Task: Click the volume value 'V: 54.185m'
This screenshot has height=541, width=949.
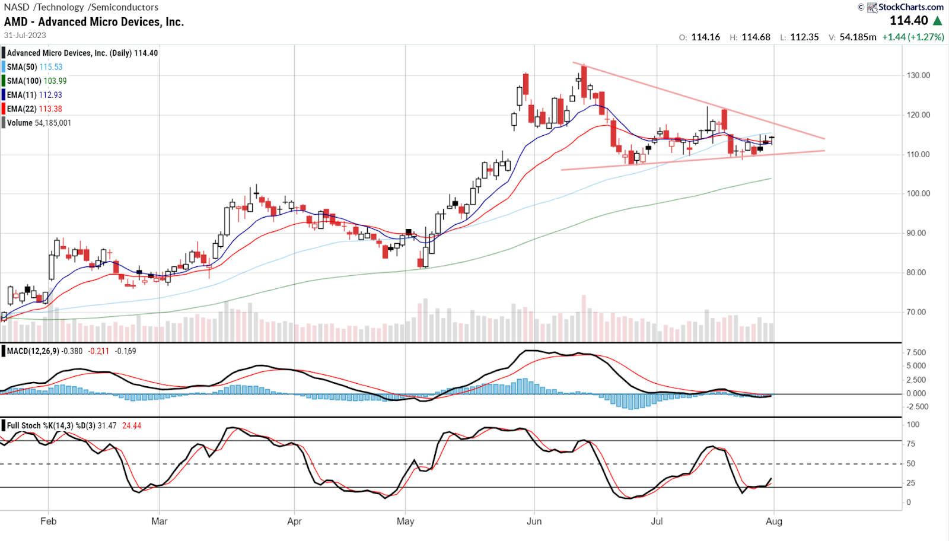Action: pos(852,37)
